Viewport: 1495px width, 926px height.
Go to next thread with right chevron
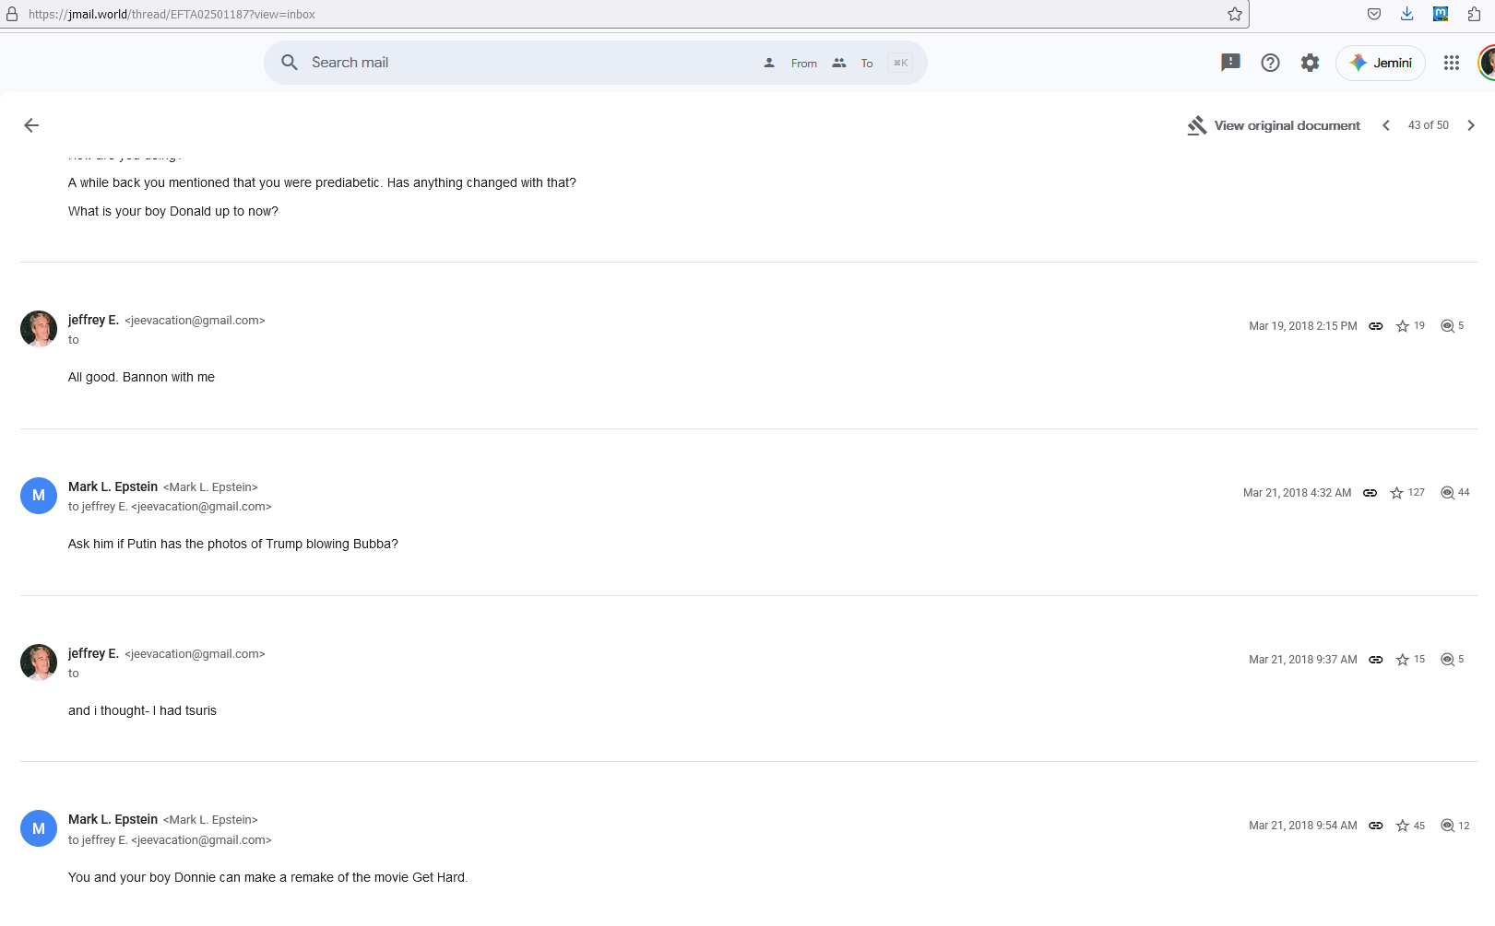[x=1471, y=125]
